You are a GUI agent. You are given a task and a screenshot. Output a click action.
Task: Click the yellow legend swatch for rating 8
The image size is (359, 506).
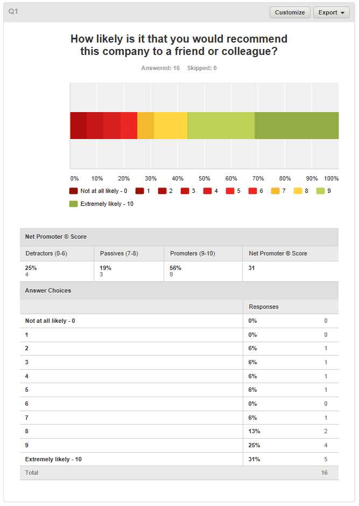[x=298, y=191]
